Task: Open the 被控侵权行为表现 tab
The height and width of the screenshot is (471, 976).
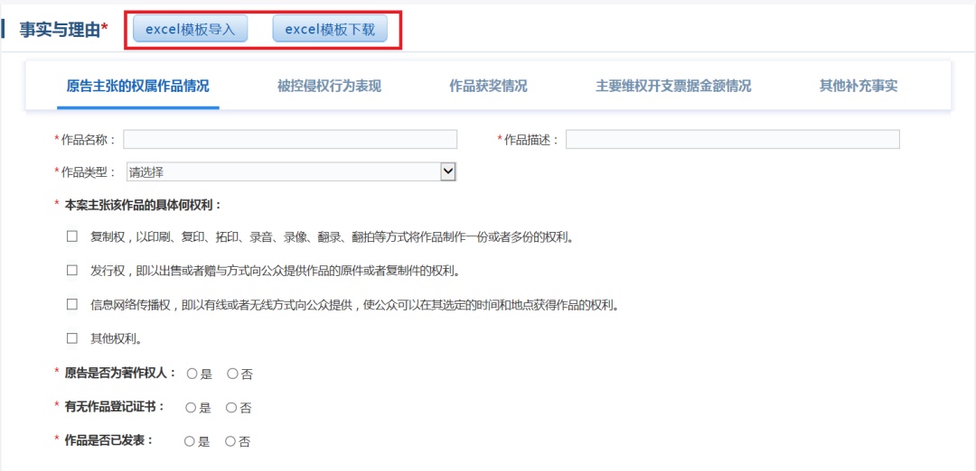Action: (329, 87)
